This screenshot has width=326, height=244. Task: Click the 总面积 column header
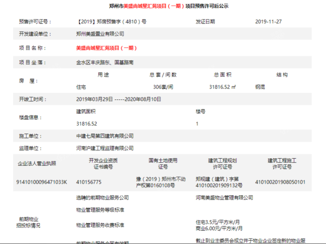click(223, 75)
